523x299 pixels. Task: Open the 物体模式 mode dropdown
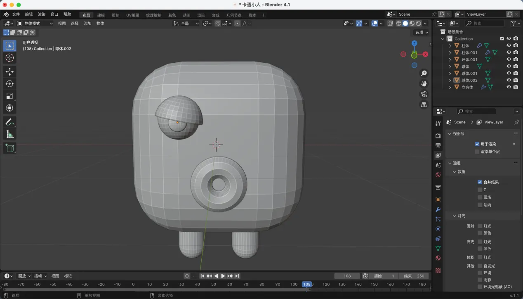[35, 24]
